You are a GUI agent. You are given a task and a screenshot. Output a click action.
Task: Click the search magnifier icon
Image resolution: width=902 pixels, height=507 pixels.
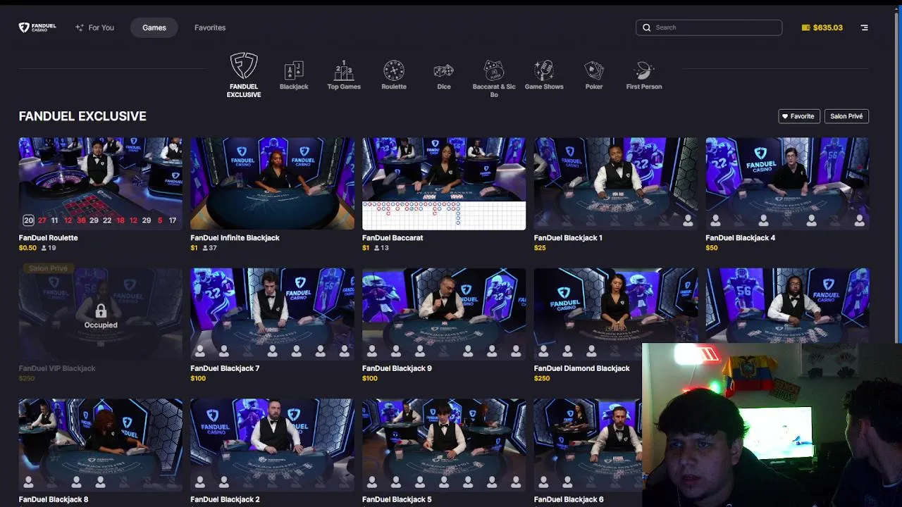[x=646, y=27]
